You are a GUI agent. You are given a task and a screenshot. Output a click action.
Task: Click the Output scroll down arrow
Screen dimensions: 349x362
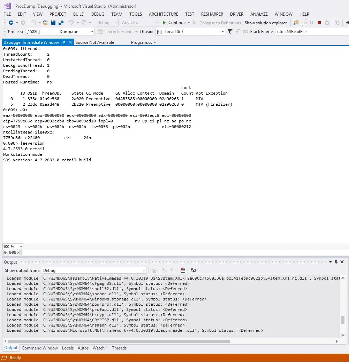tap(343, 336)
